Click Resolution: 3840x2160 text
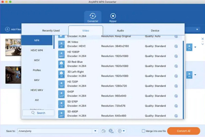205x137 pixels. point(115,46)
